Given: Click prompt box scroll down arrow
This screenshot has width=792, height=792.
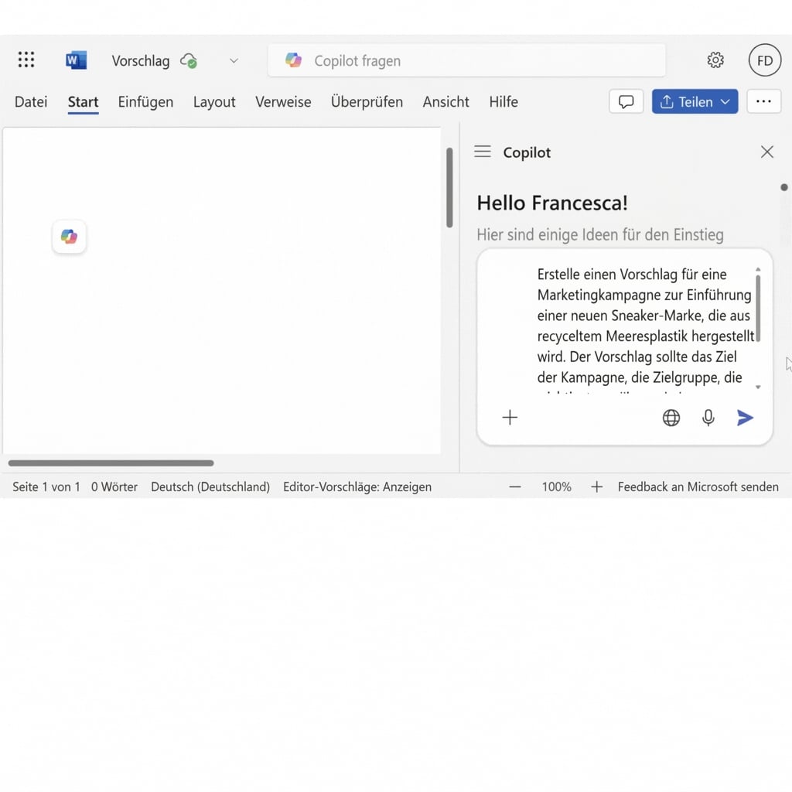Looking at the screenshot, I should click(x=758, y=387).
